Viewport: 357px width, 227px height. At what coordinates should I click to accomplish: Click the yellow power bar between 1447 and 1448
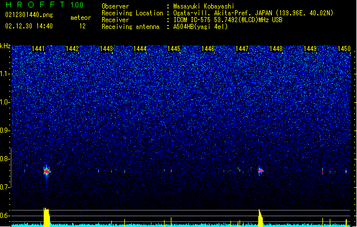click(261, 218)
